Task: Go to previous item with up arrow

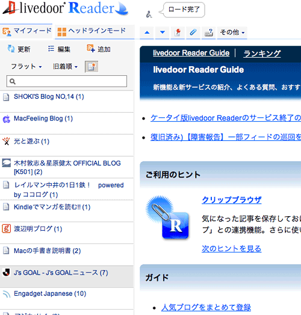Action: pos(147,33)
